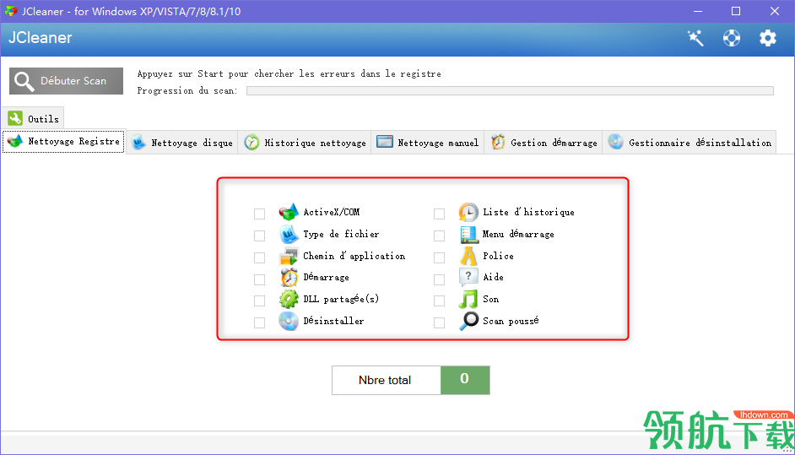Minimize the JCleaner window

[x=698, y=11]
